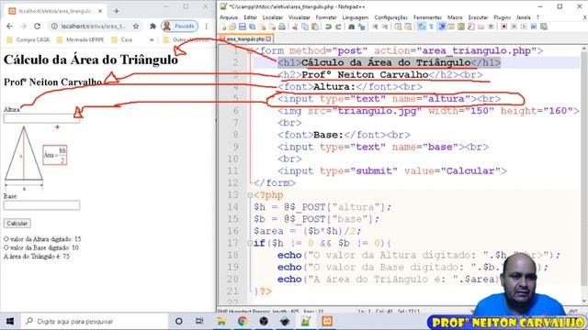Click the Playback macro icon in Notepad++
The image size is (588, 330).
pyautogui.click(x=524, y=27)
